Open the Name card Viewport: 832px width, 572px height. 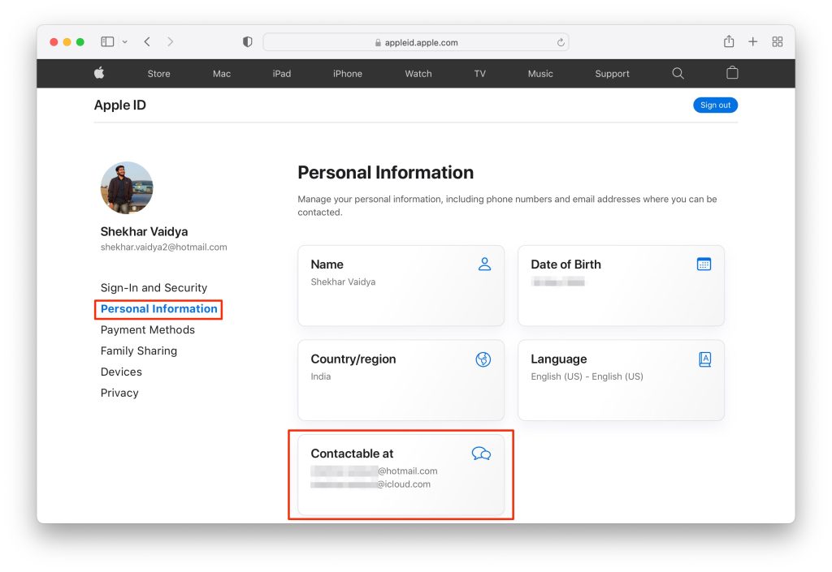(401, 286)
